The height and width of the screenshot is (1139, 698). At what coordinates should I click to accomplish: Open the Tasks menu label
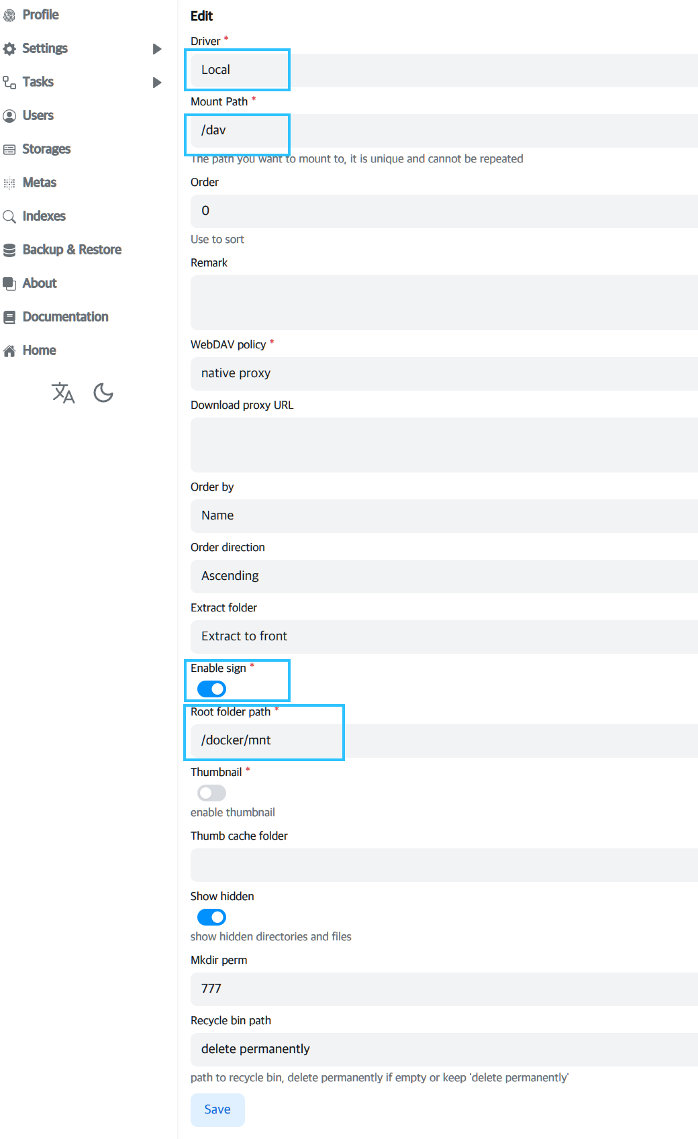point(38,82)
